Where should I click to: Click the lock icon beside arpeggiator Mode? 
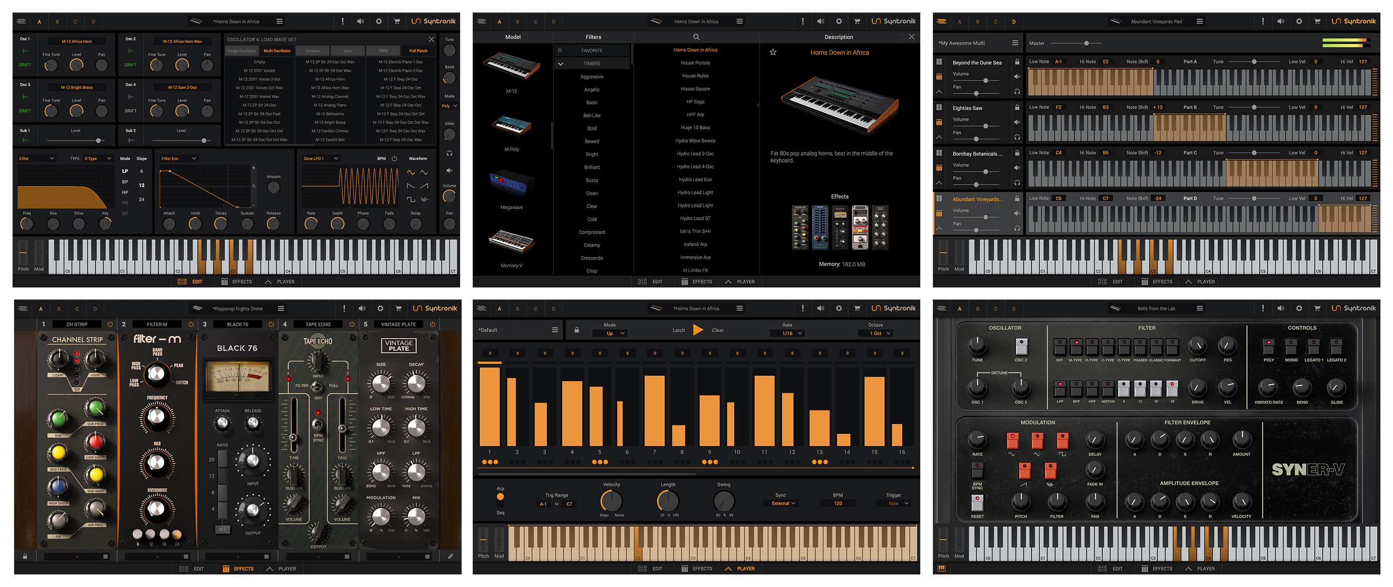click(x=577, y=330)
